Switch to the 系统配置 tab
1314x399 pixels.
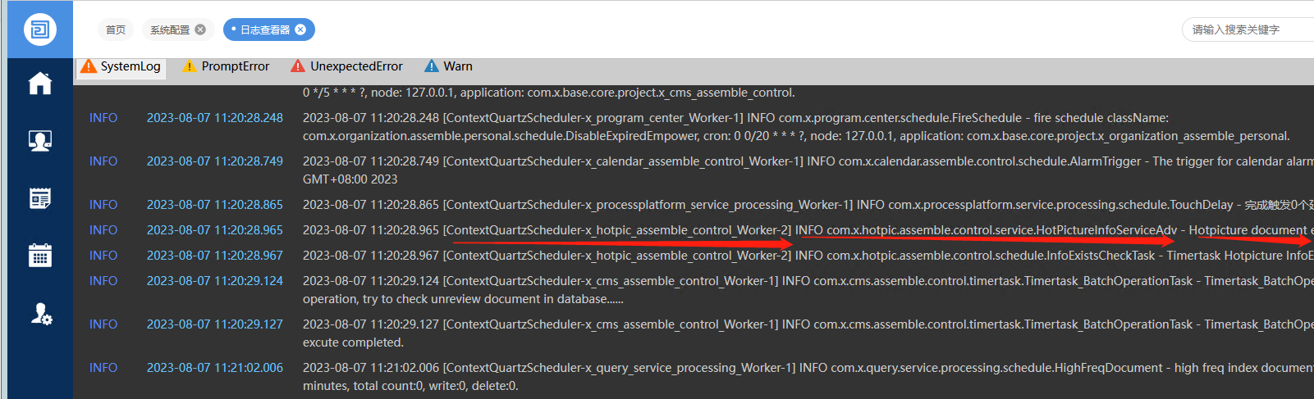click(x=170, y=29)
